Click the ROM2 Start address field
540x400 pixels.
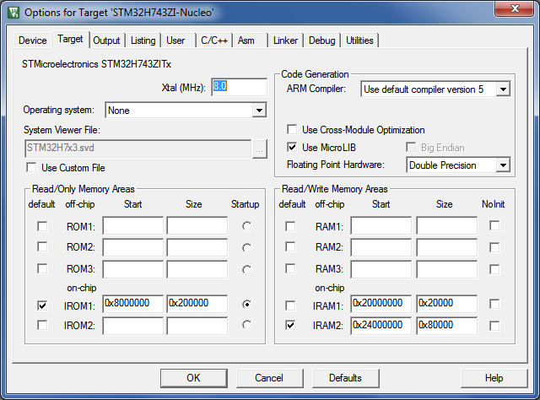[x=133, y=247]
